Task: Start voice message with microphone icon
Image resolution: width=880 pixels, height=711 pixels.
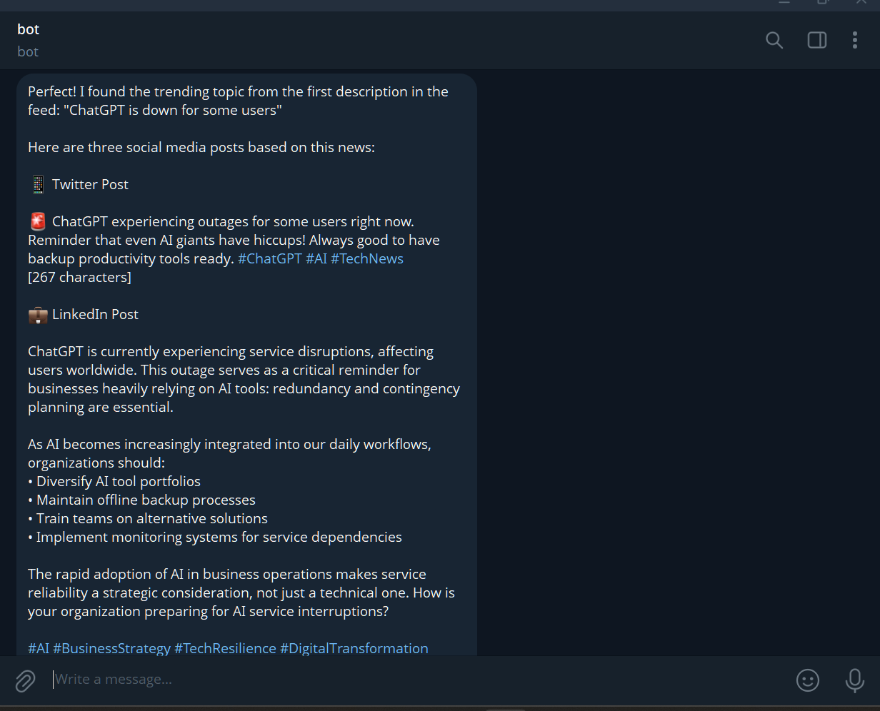Action: pos(854,680)
